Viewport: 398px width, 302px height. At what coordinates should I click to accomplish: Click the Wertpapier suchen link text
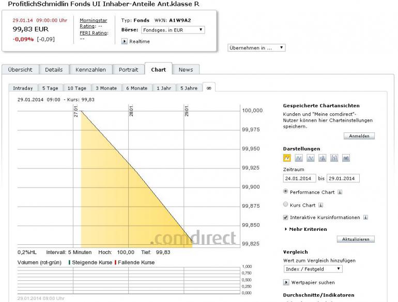point(313,282)
